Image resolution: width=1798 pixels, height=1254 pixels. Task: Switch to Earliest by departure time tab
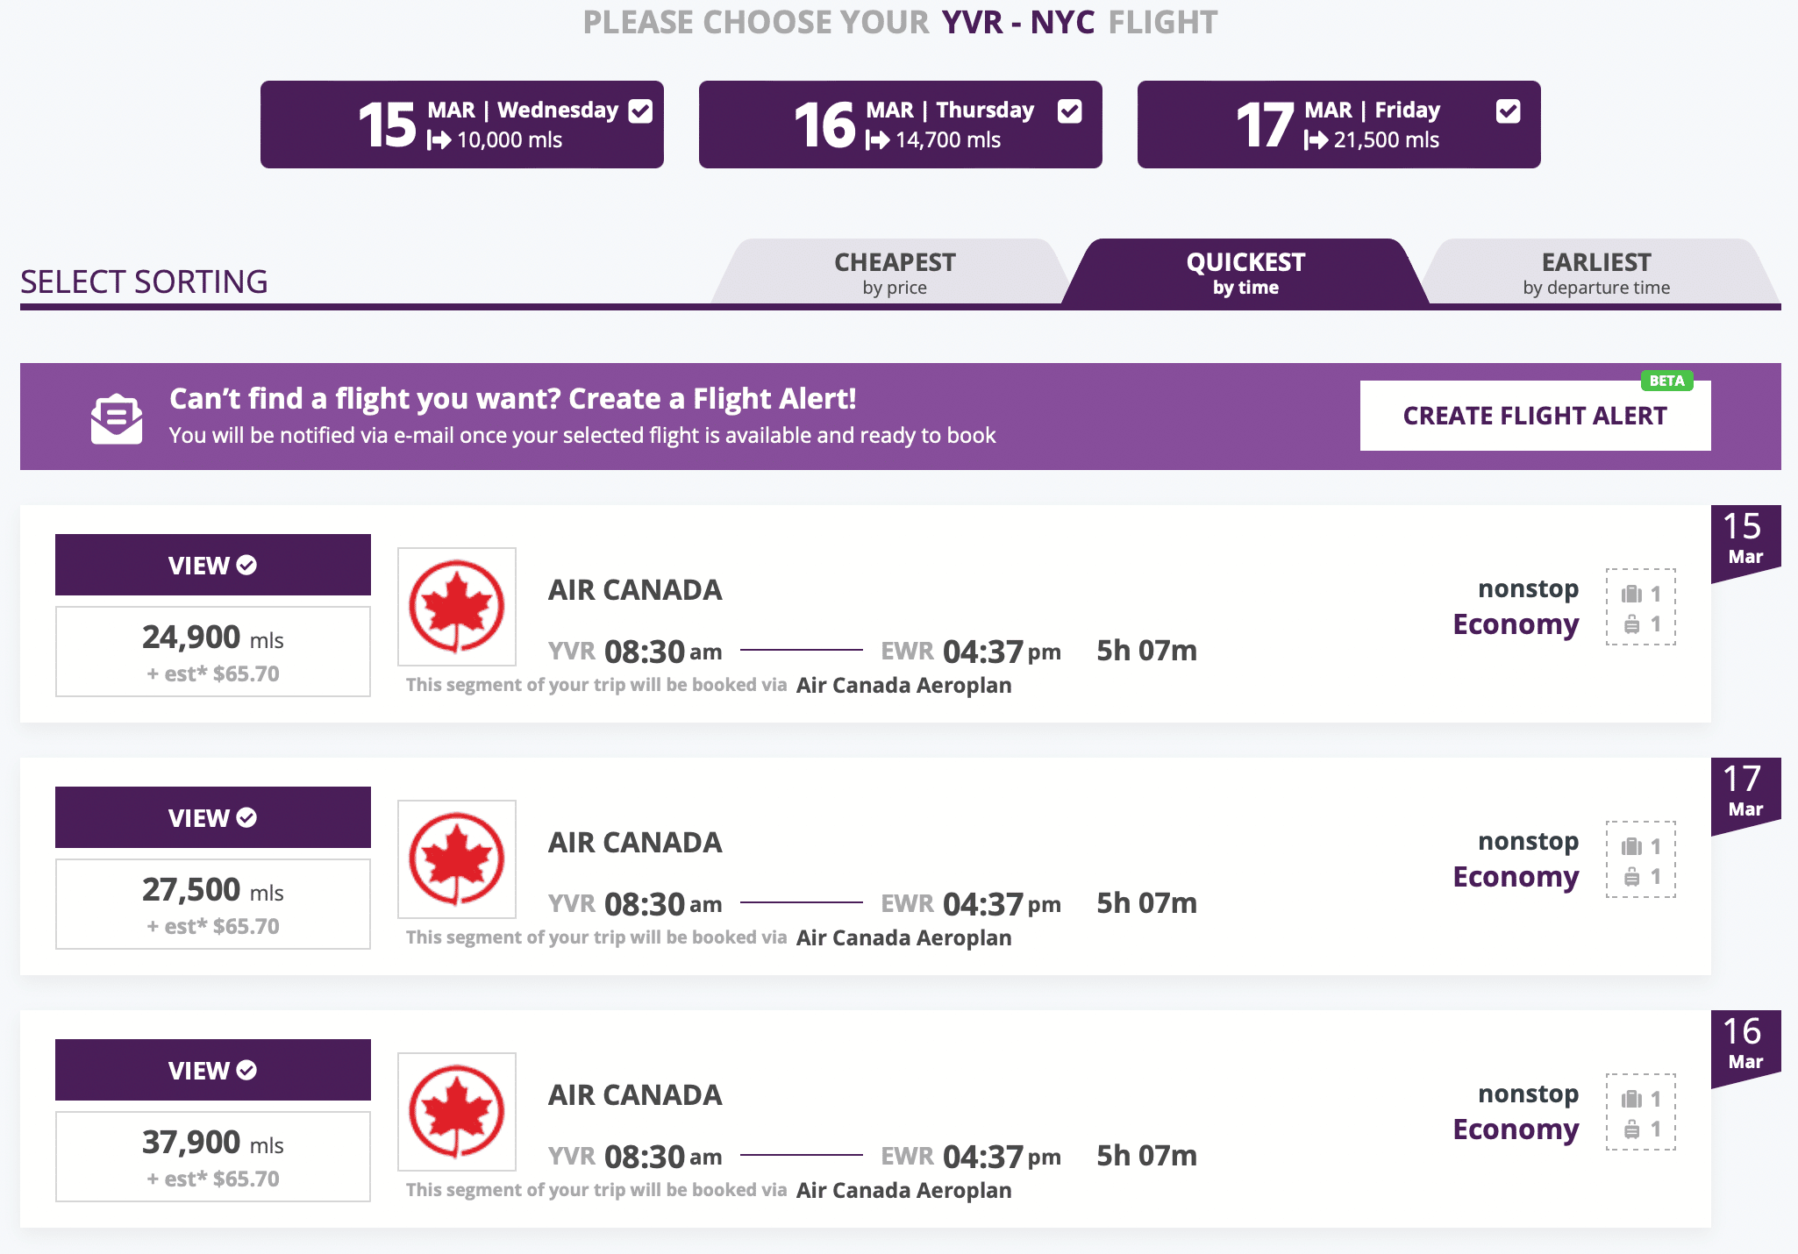pos(1595,273)
